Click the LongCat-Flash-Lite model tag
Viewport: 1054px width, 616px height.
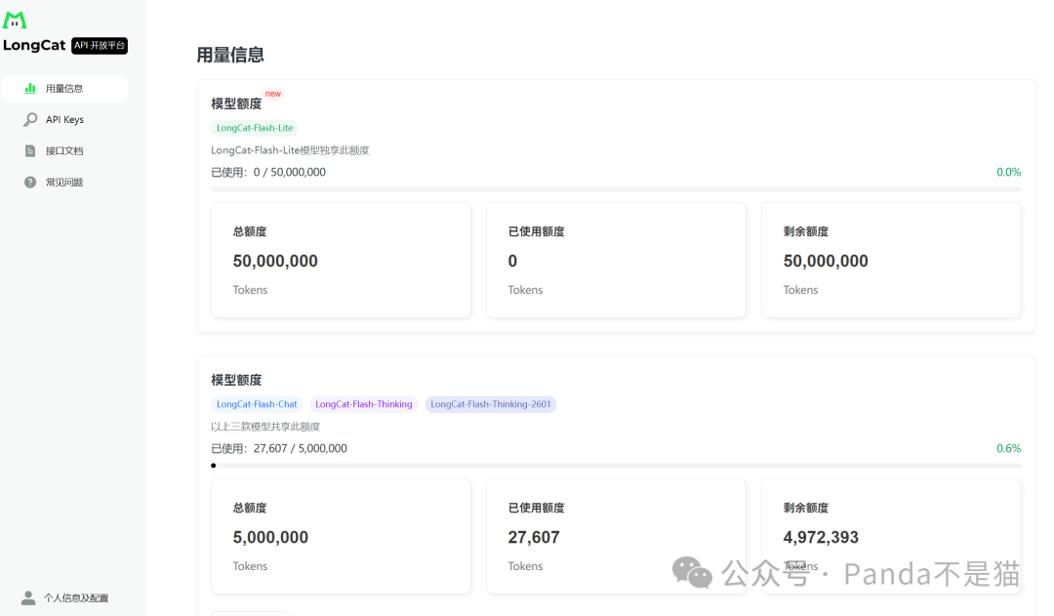[255, 128]
